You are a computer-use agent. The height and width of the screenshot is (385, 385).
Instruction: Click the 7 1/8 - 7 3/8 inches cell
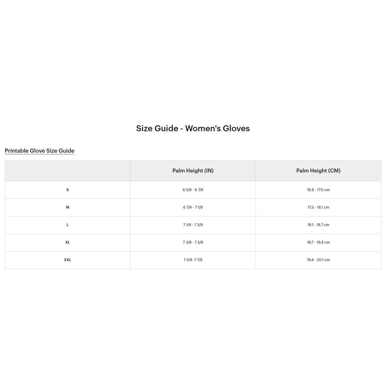193,225
